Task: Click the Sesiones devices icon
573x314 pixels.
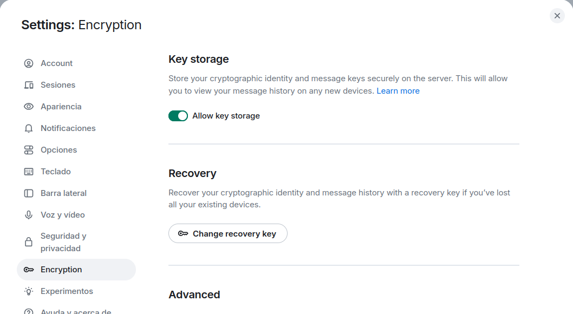Action: coord(29,85)
